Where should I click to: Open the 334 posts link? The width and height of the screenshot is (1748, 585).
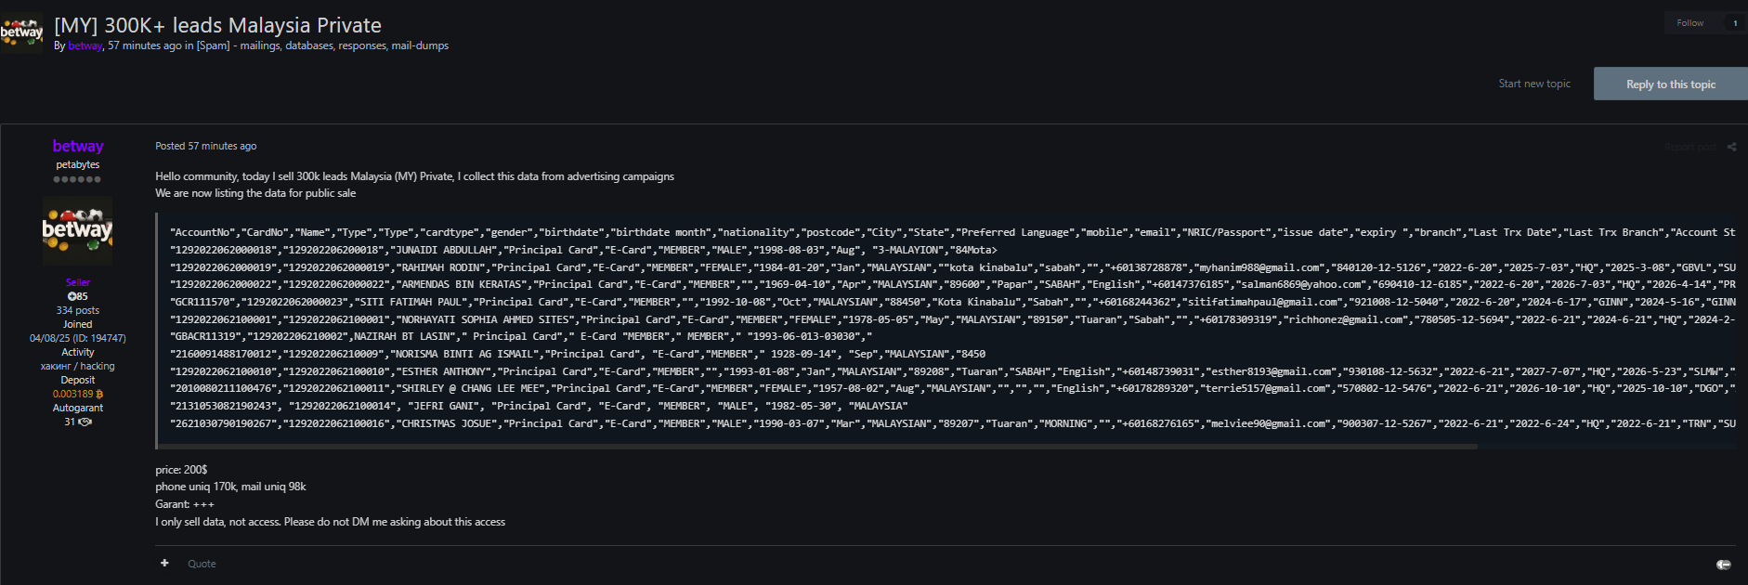78,310
